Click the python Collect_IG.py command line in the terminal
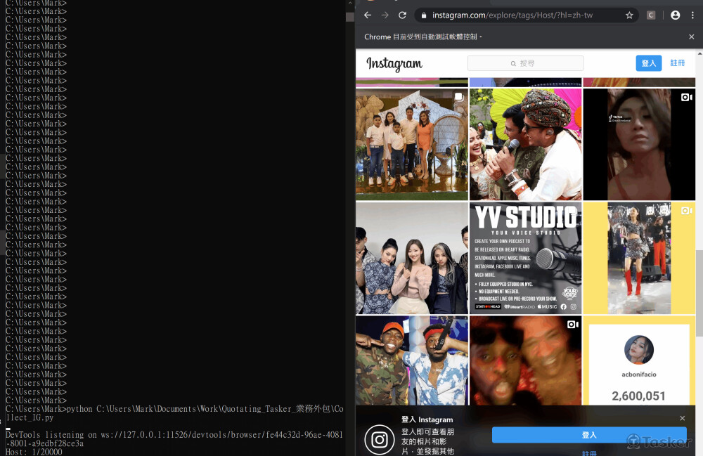703x456 pixels. tap(174, 413)
